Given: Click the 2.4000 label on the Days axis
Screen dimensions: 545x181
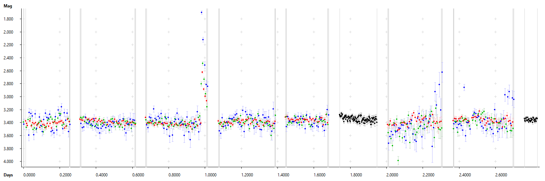Looking at the screenshot, I should click(x=465, y=175).
